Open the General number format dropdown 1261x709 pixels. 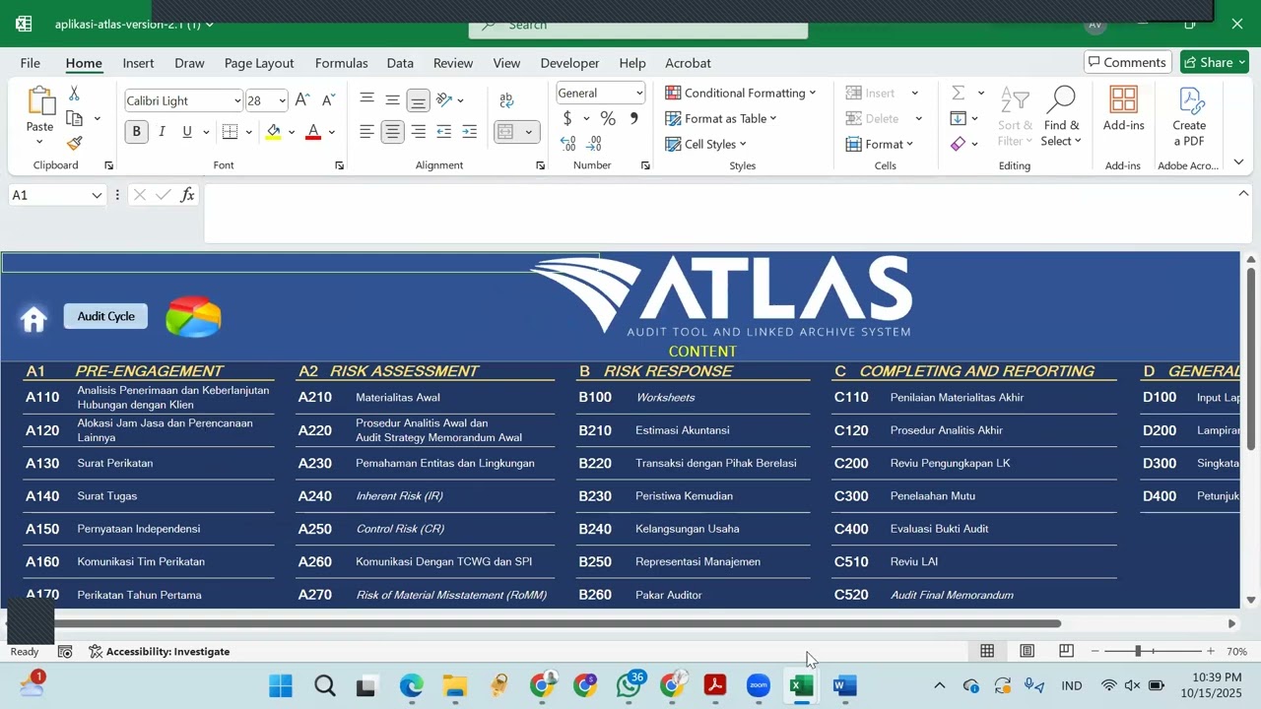point(638,94)
